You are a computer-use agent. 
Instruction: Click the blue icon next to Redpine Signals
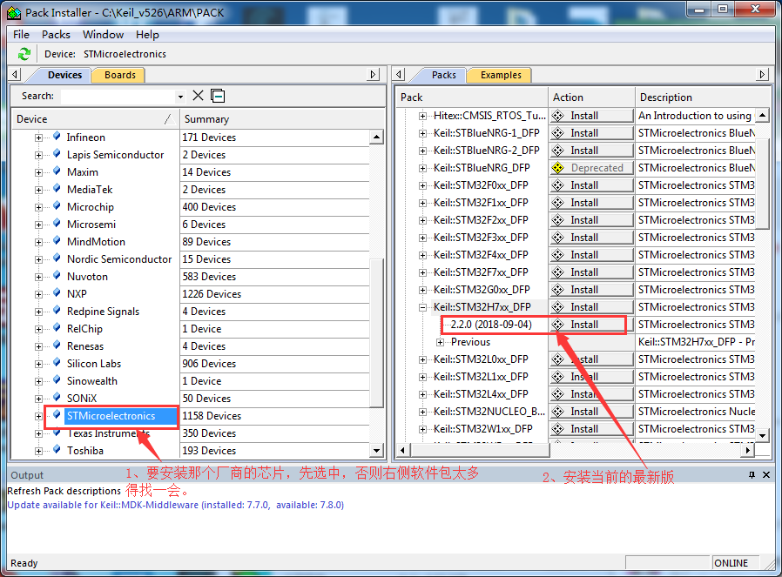tap(57, 311)
